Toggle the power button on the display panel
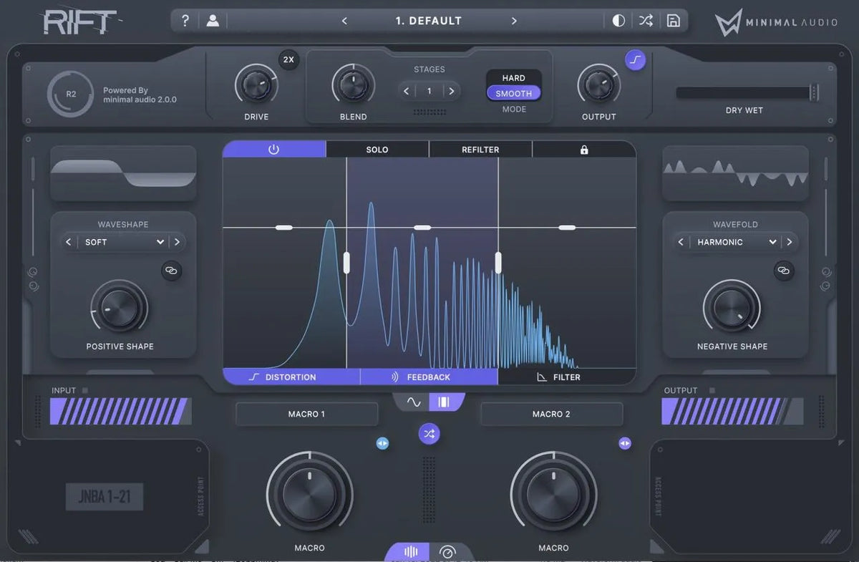This screenshot has height=562, width=859. [x=274, y=148]
